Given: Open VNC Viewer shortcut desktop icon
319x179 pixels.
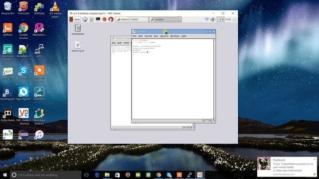Looking at the screenshot, I should point(23,117).
